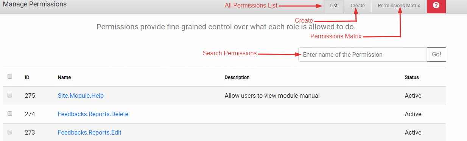Click the Description column header
This screenshot has width=467, height=141.
coord(237,77)
